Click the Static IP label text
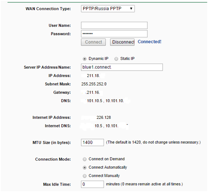Viewport: 208px width, 192px height. coord(127,59)
